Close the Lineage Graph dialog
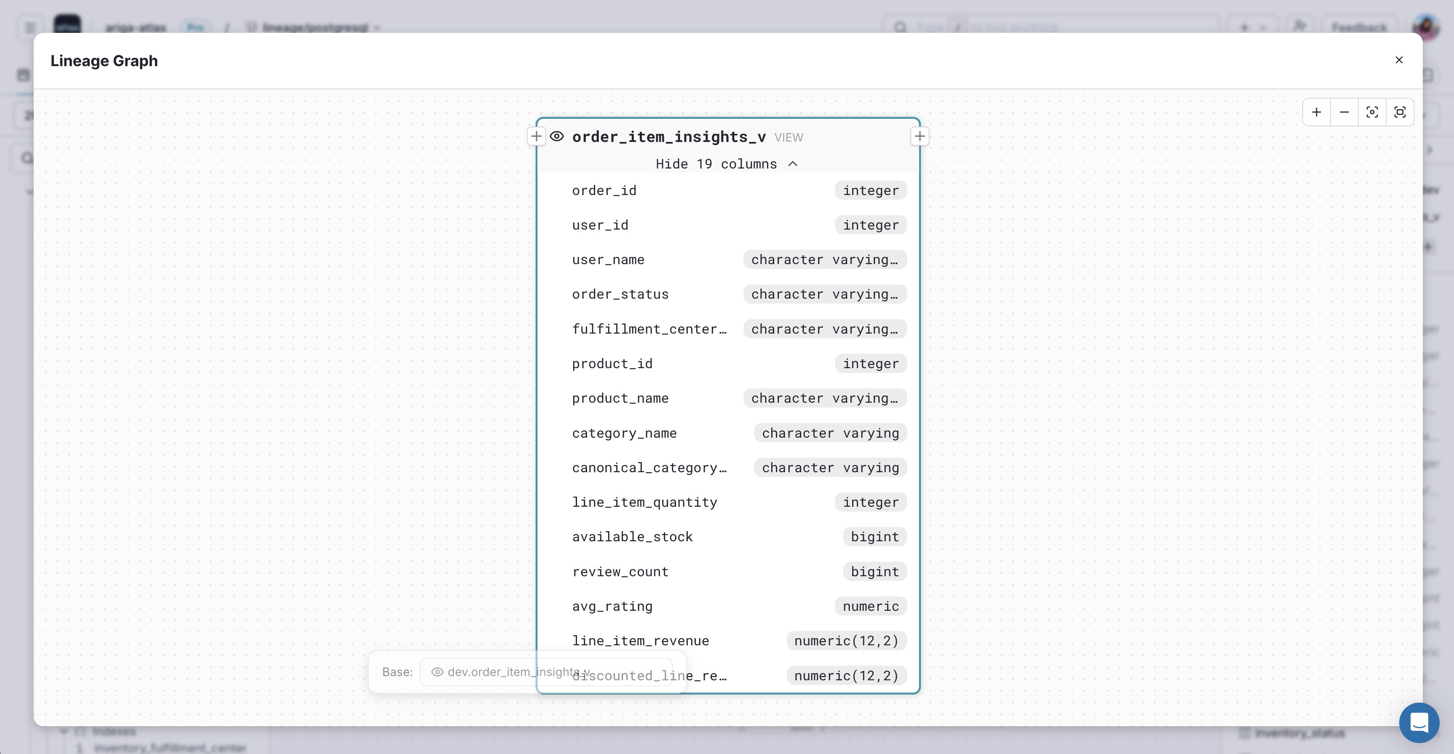The width and height of the screenshot is (1454, 754). coord(1399,60)
